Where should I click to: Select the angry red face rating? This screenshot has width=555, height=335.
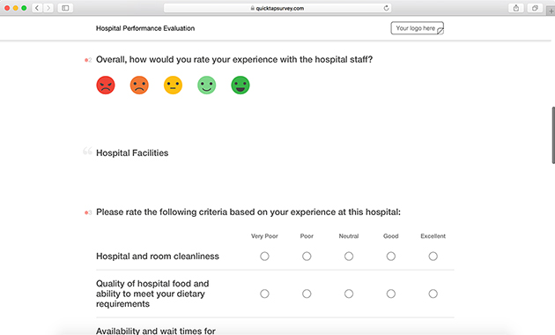tap(106, 85)
